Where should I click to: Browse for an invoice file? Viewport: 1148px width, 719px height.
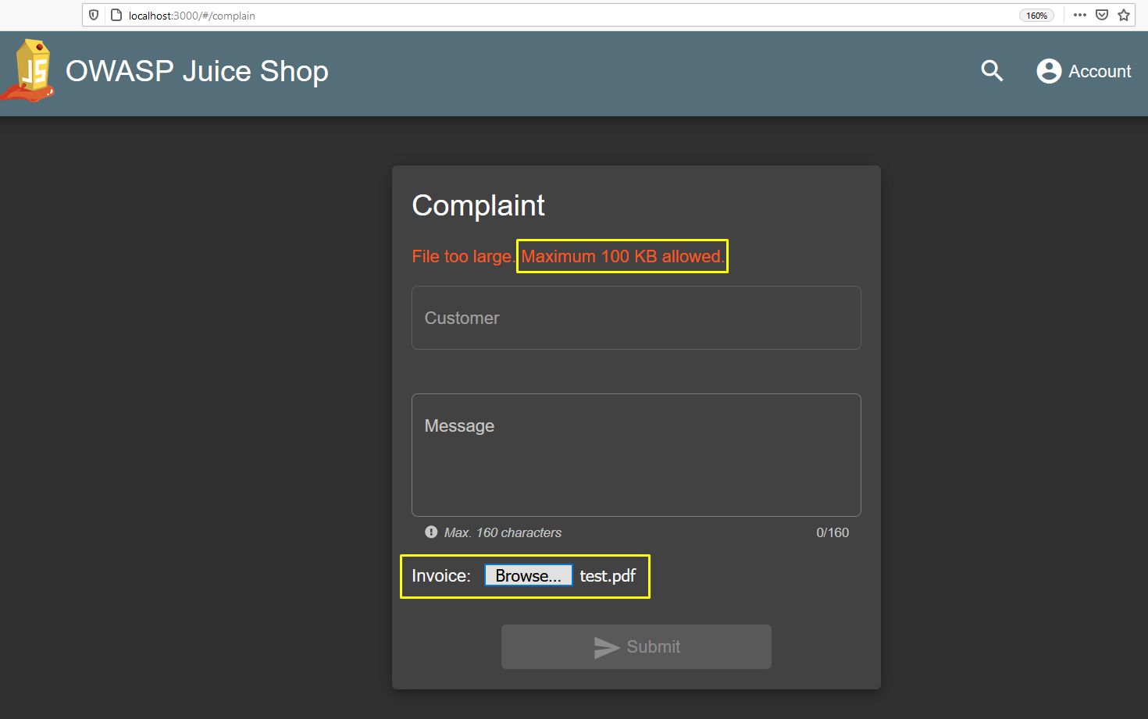[528, 575]
